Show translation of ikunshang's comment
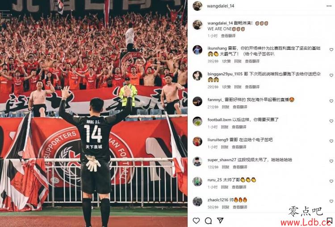The width and height of the screenshot is (335, 227). click(252, 61)
